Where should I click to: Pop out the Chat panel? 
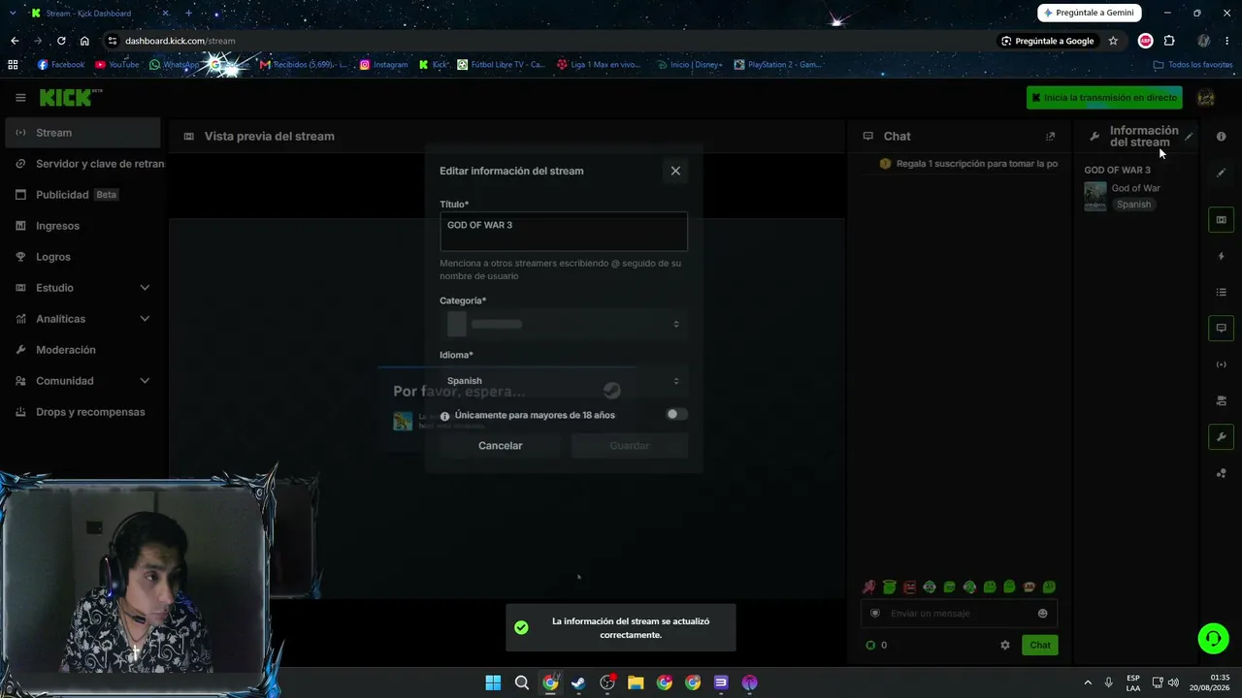[x=1050, y=137]
